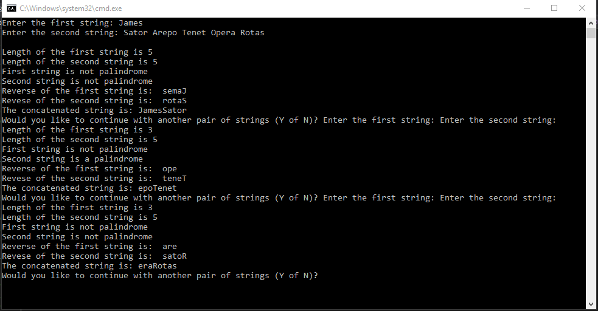Click the reversed string satoR

coord(174,256)
